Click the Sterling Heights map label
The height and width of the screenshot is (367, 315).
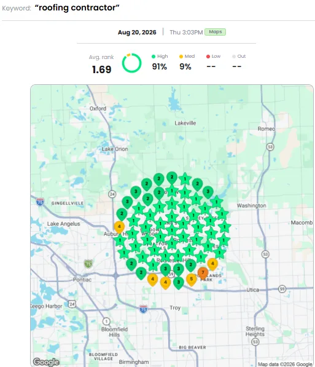click(255, 331)
